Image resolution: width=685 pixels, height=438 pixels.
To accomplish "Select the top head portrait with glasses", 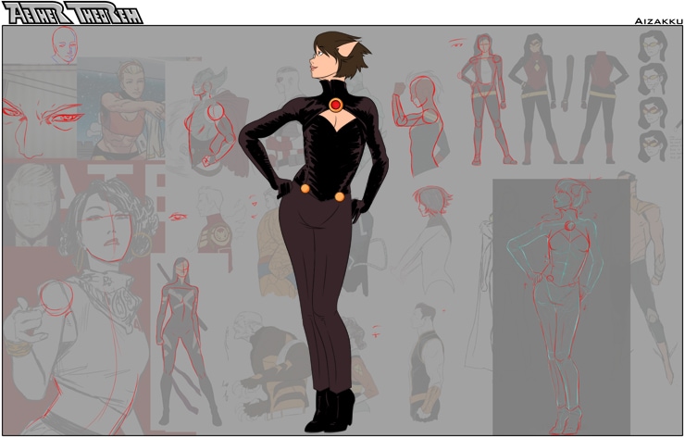I will [x=653, y=44].
